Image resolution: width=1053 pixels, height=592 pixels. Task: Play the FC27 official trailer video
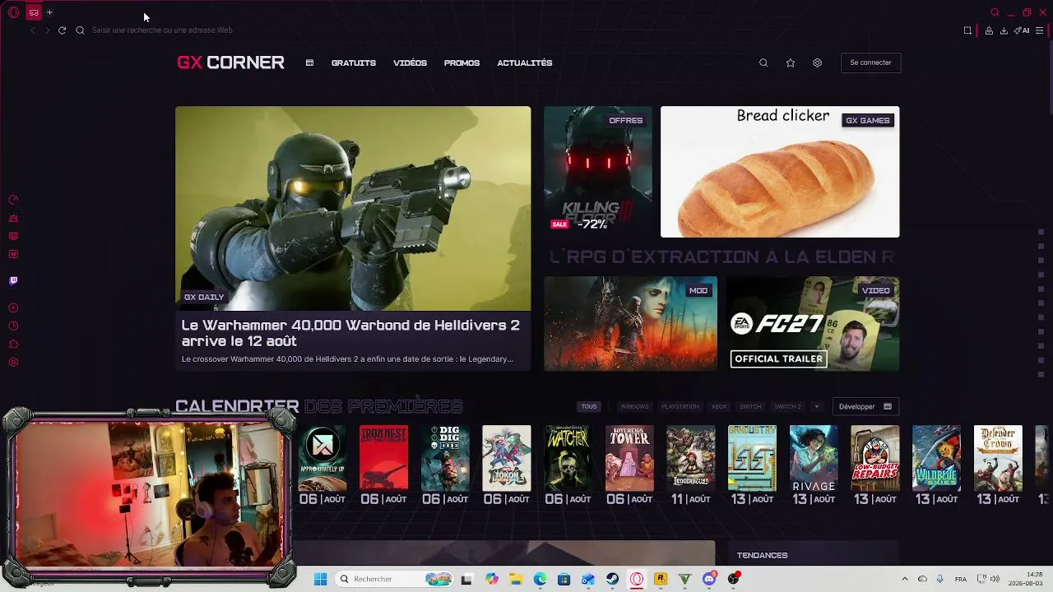click(814, 323)
